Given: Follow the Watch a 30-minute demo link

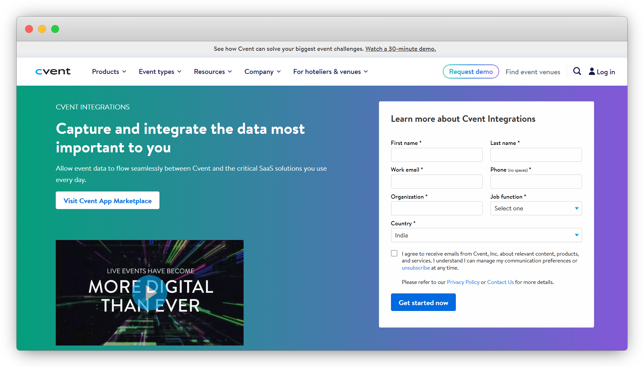Looking at the screenshot, I should tap(400, 49).
